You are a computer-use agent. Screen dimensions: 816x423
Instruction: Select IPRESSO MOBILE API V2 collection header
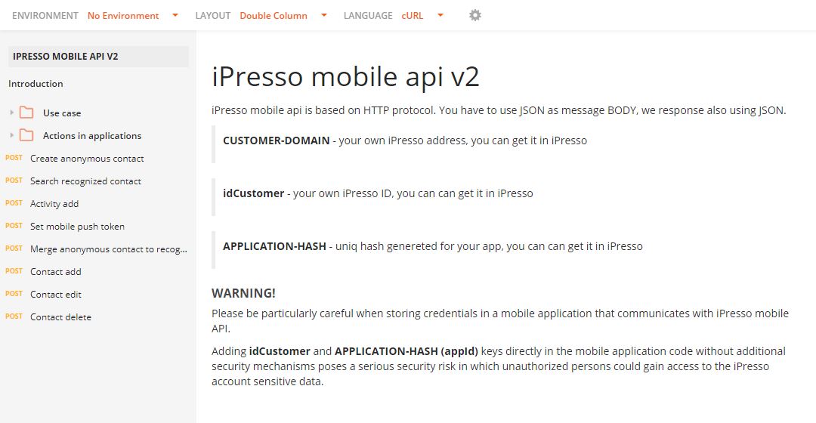click(98, 56)
